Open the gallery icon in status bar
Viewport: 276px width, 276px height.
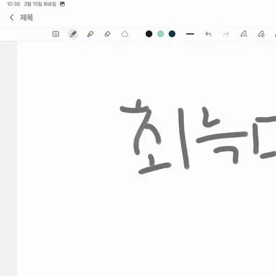63,4
